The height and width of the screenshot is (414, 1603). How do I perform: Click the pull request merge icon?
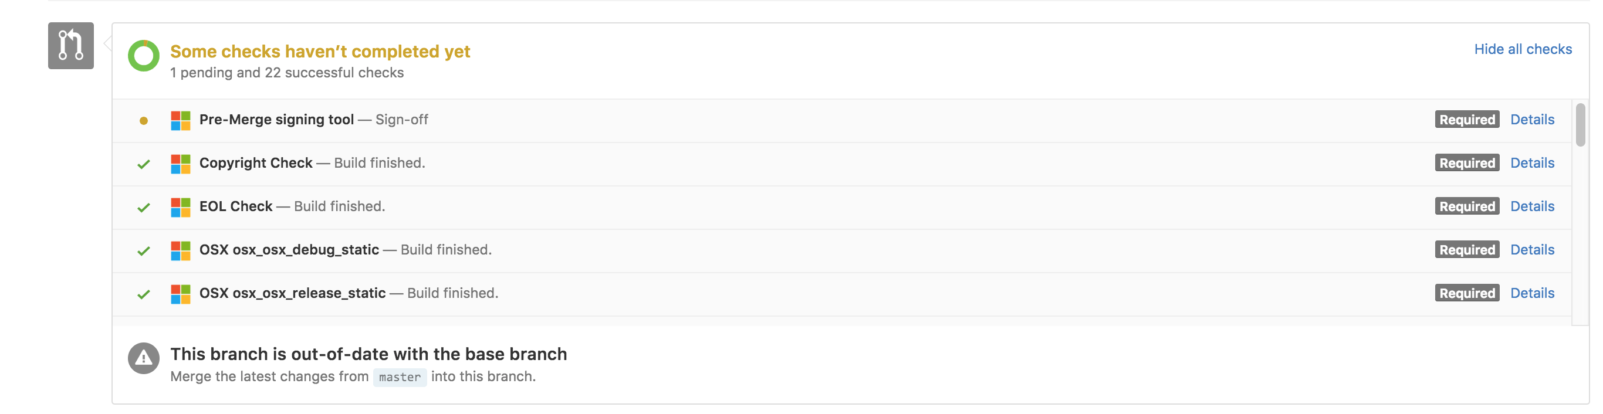point(71,46)
